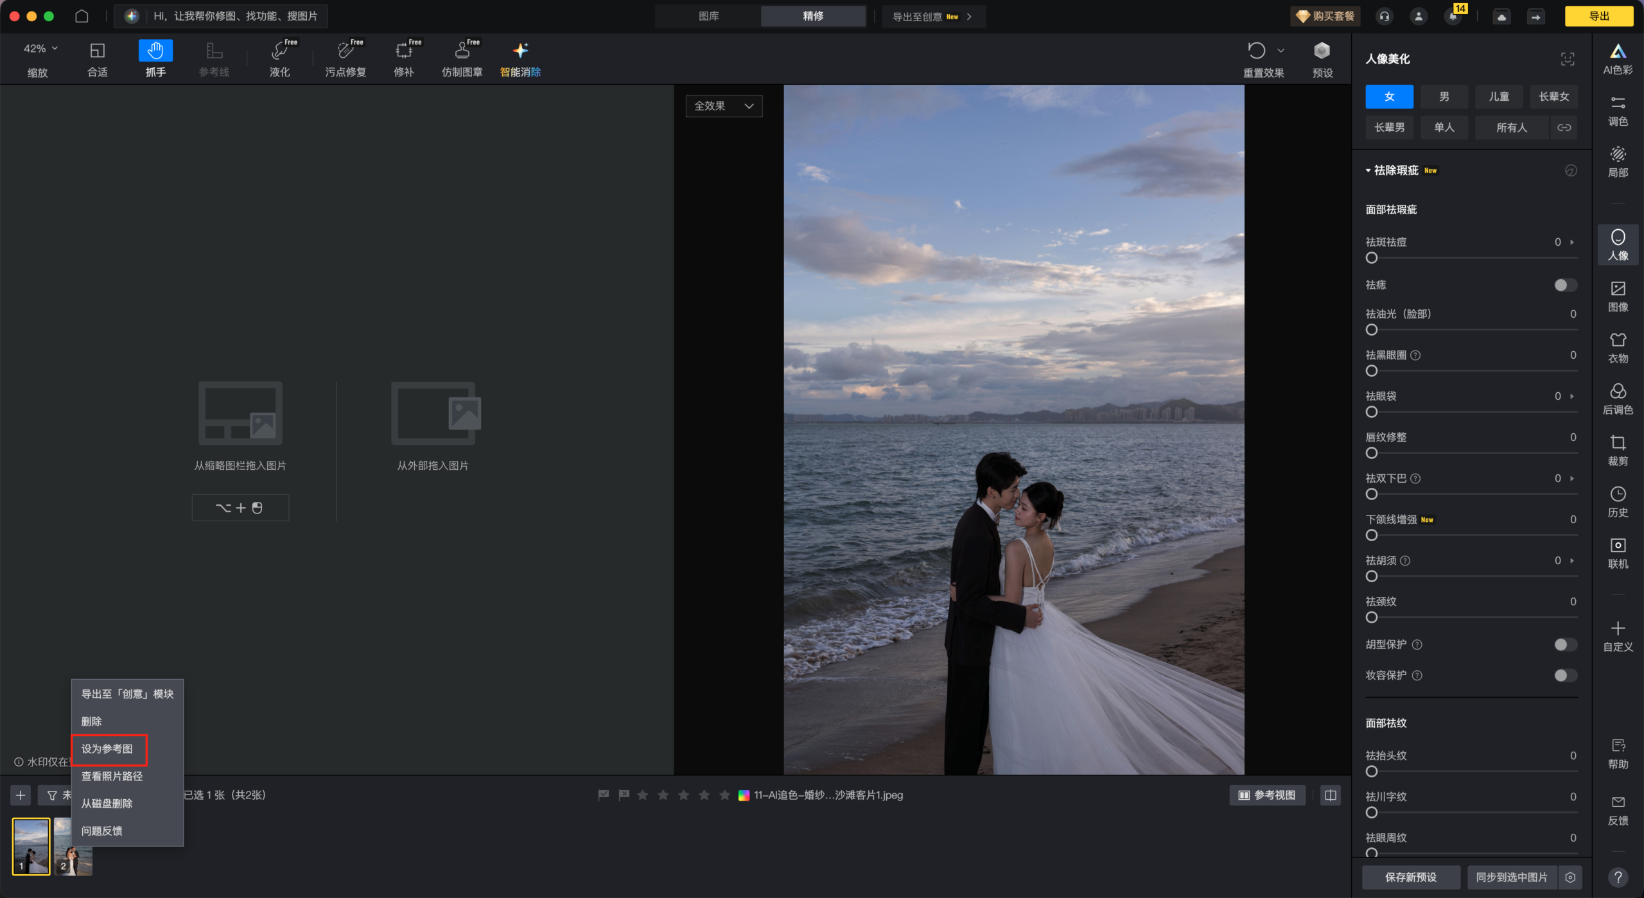1644x898 pixels.
Task: Click the 祛斑祛痘 slider handle
Action: pos(1372,258)
